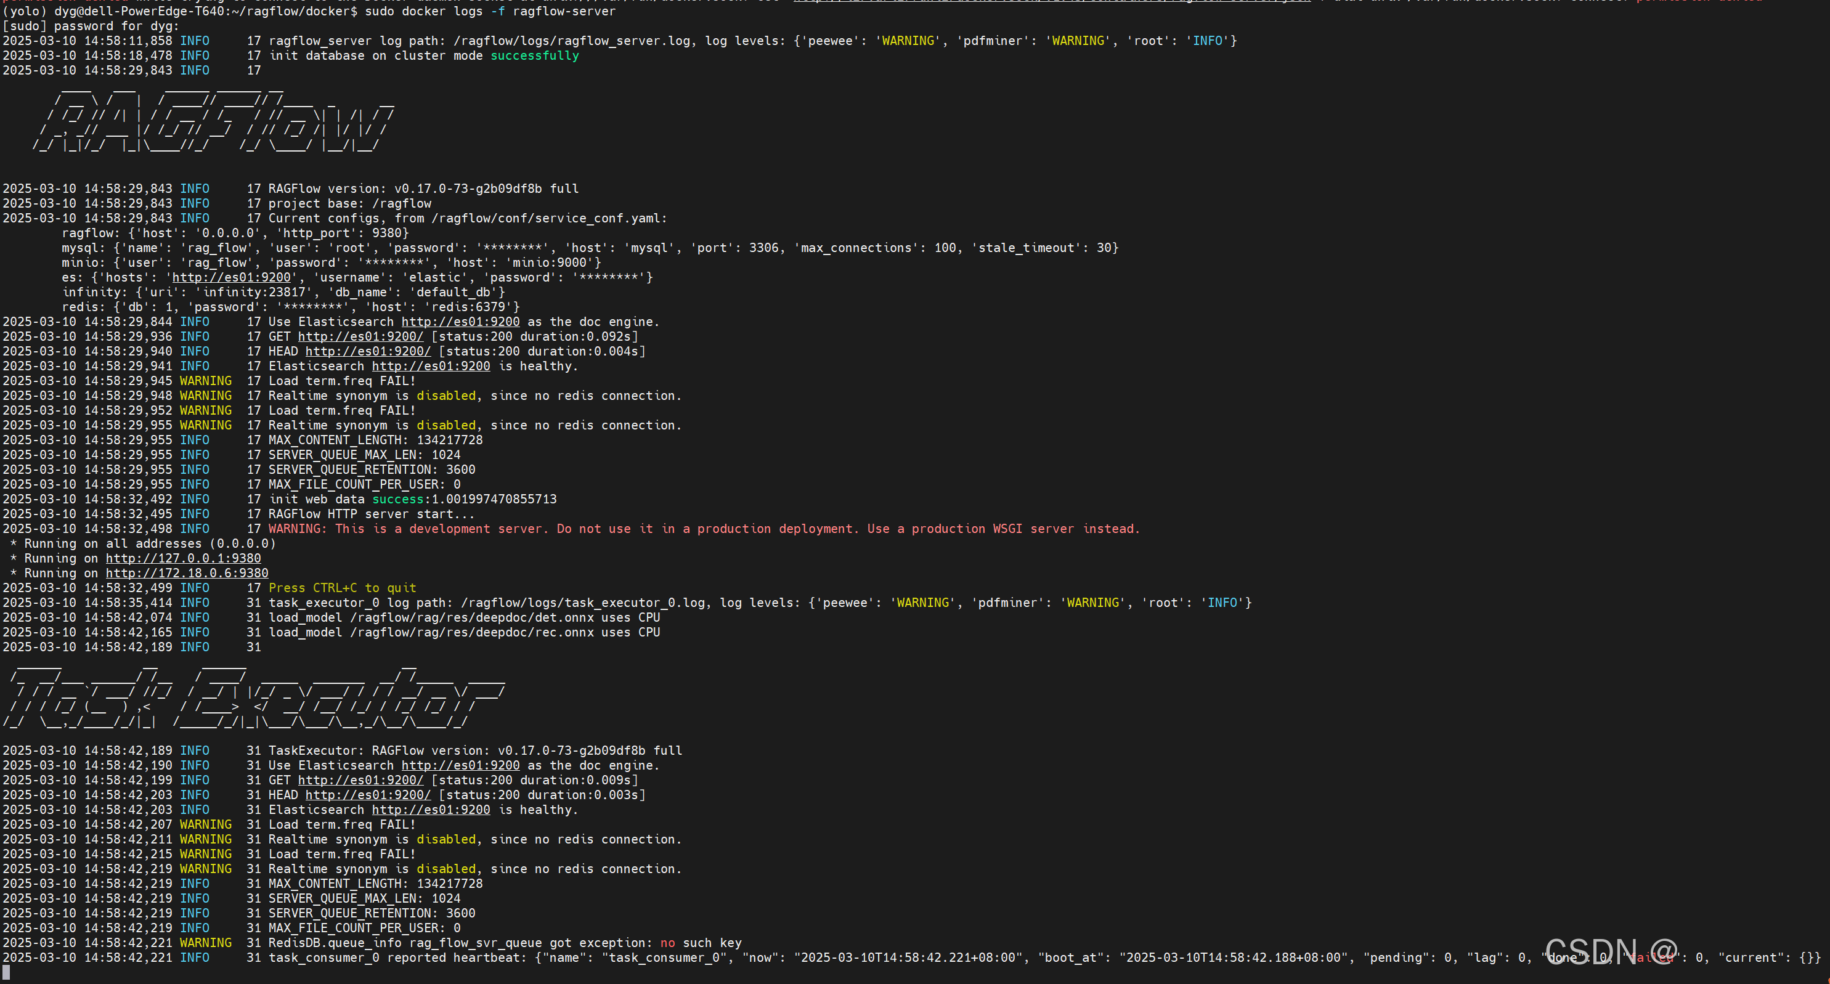Viewport: 1830px width, 984px height.
Task: Open the http://172.18.0.6:9380 server address link
Action: (x=187, y=574)
